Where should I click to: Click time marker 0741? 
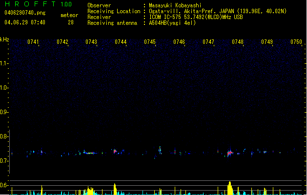(x=33, y=42)
